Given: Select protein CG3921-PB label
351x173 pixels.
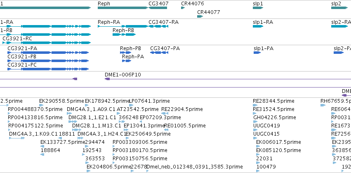Looking at the screenshot, I should point(22,57).
